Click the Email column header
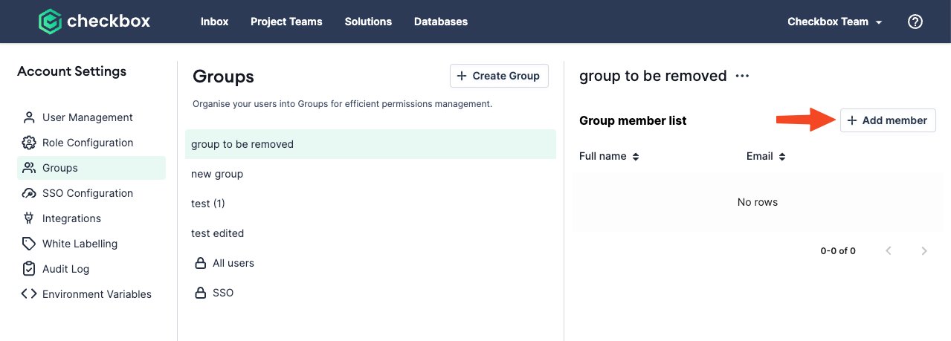This screenshot has height=341, width=951. click(x=760, y=157)
